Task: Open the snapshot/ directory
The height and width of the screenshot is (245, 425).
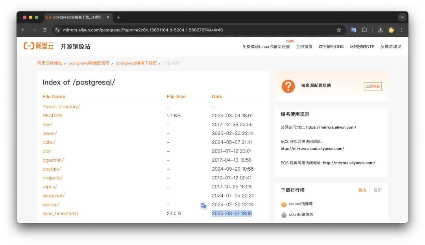Action: (54, 196)
